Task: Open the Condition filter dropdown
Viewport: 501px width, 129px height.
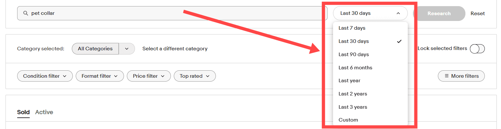Action: click(45, 76)
